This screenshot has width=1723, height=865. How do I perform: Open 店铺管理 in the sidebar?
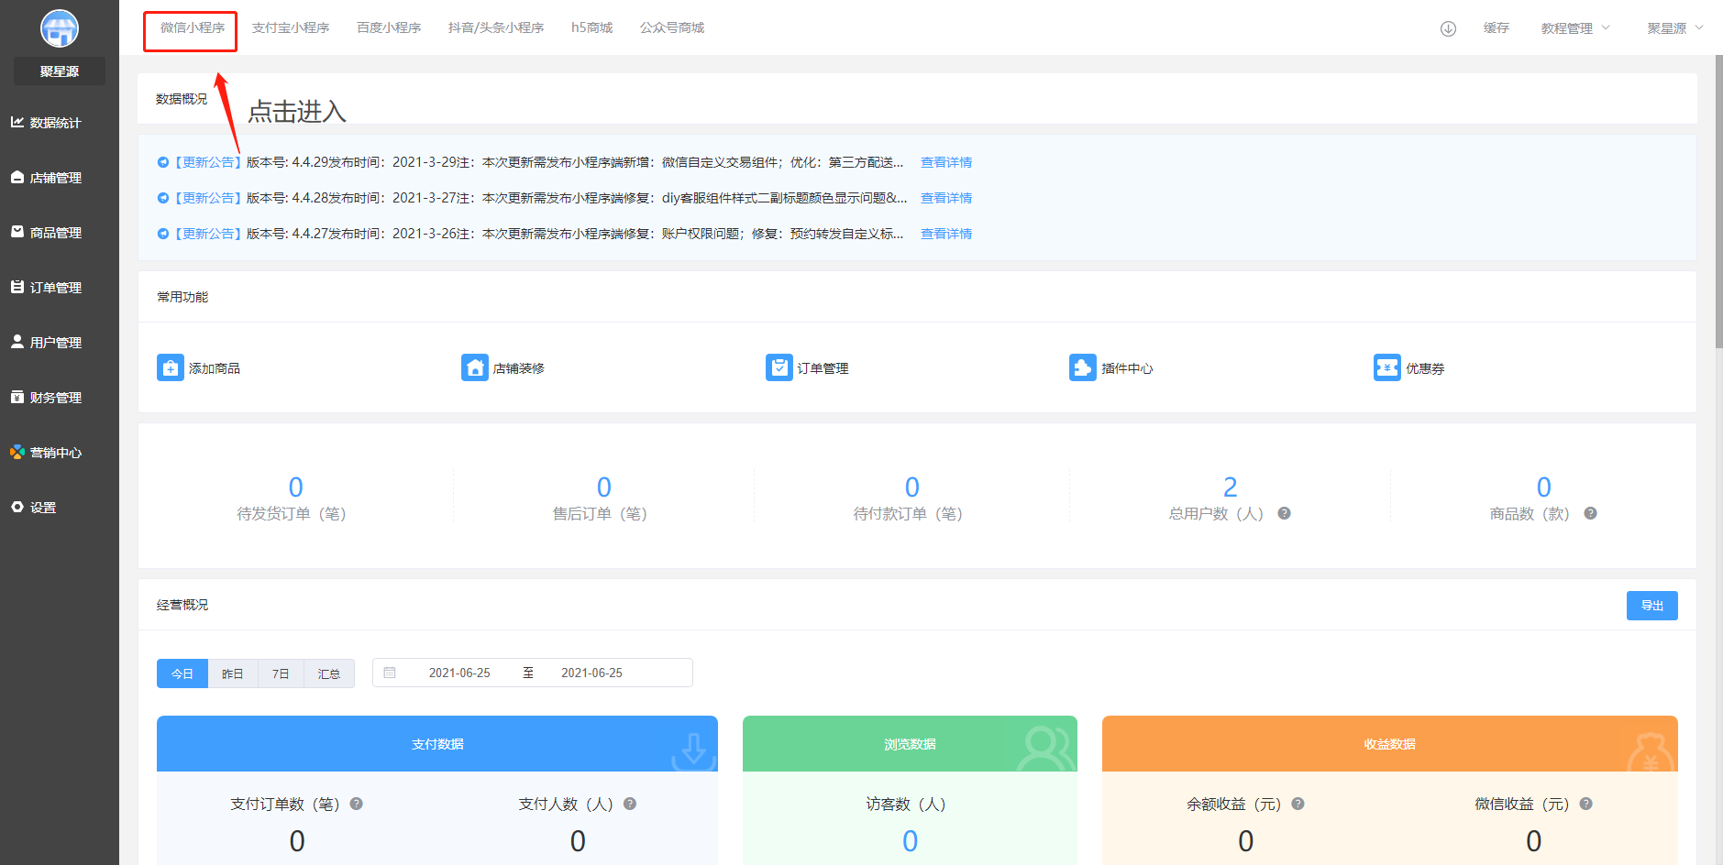47,178
